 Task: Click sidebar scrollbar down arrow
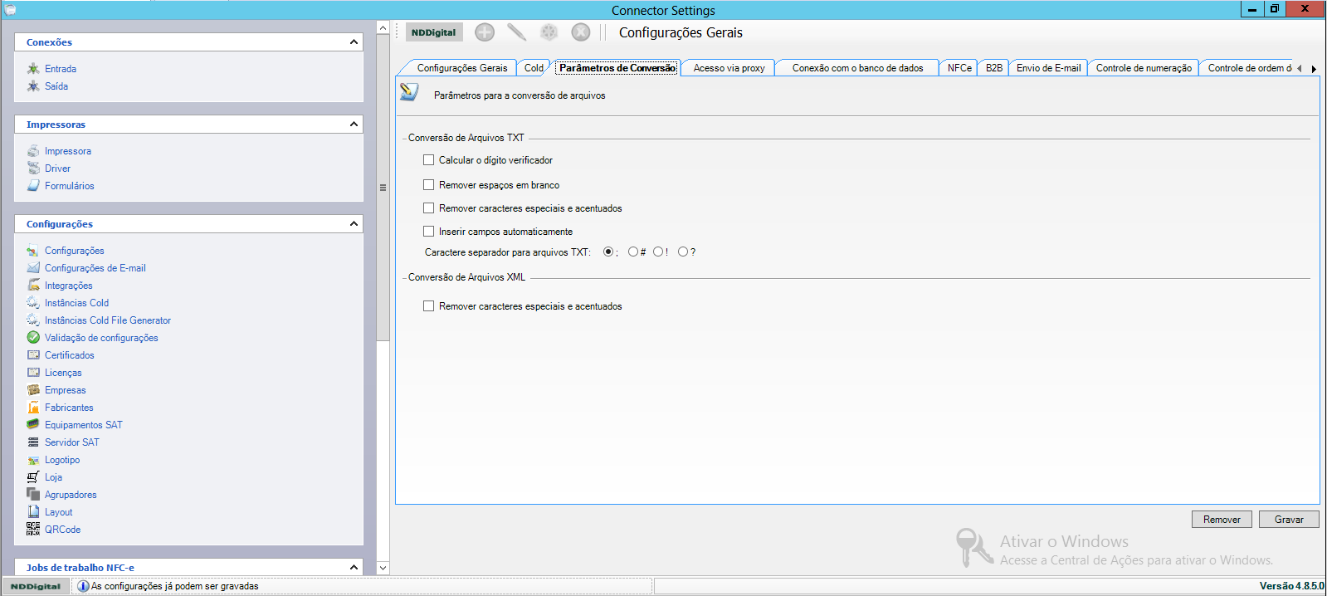click(383, 568)
